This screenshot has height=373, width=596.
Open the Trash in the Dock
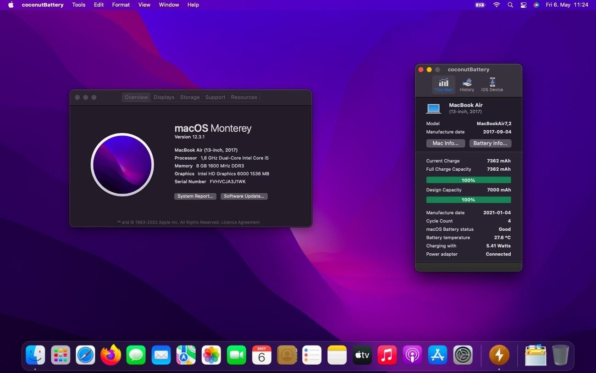tap(560, 355)
